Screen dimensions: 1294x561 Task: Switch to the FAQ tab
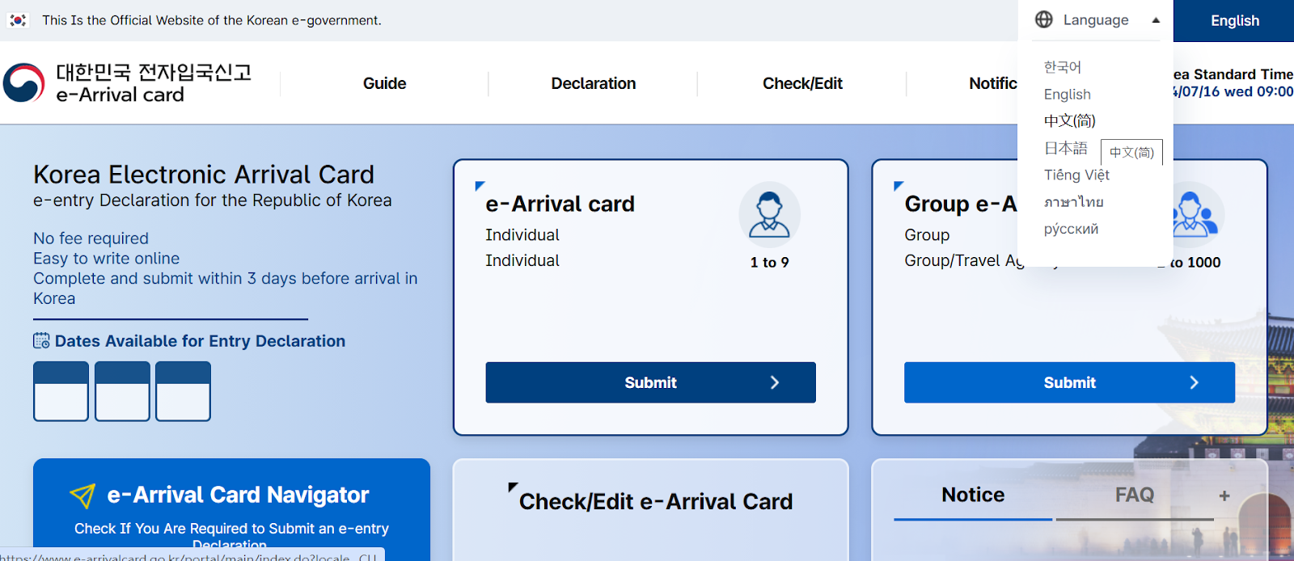(x=1134, y=495)
